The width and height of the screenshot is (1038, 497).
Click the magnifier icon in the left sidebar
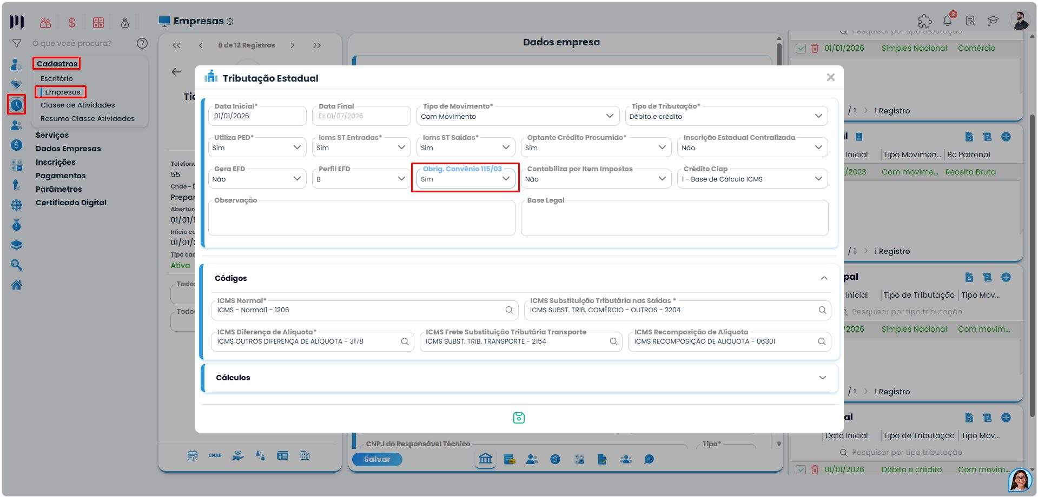tap(16, 265)
